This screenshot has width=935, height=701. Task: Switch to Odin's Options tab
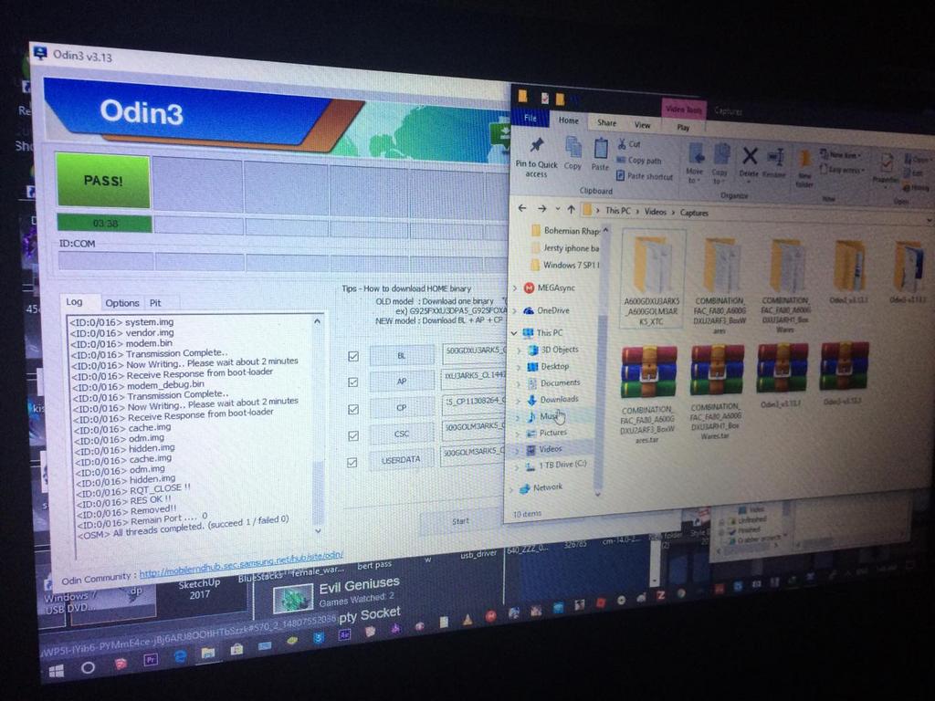(121, 303)
